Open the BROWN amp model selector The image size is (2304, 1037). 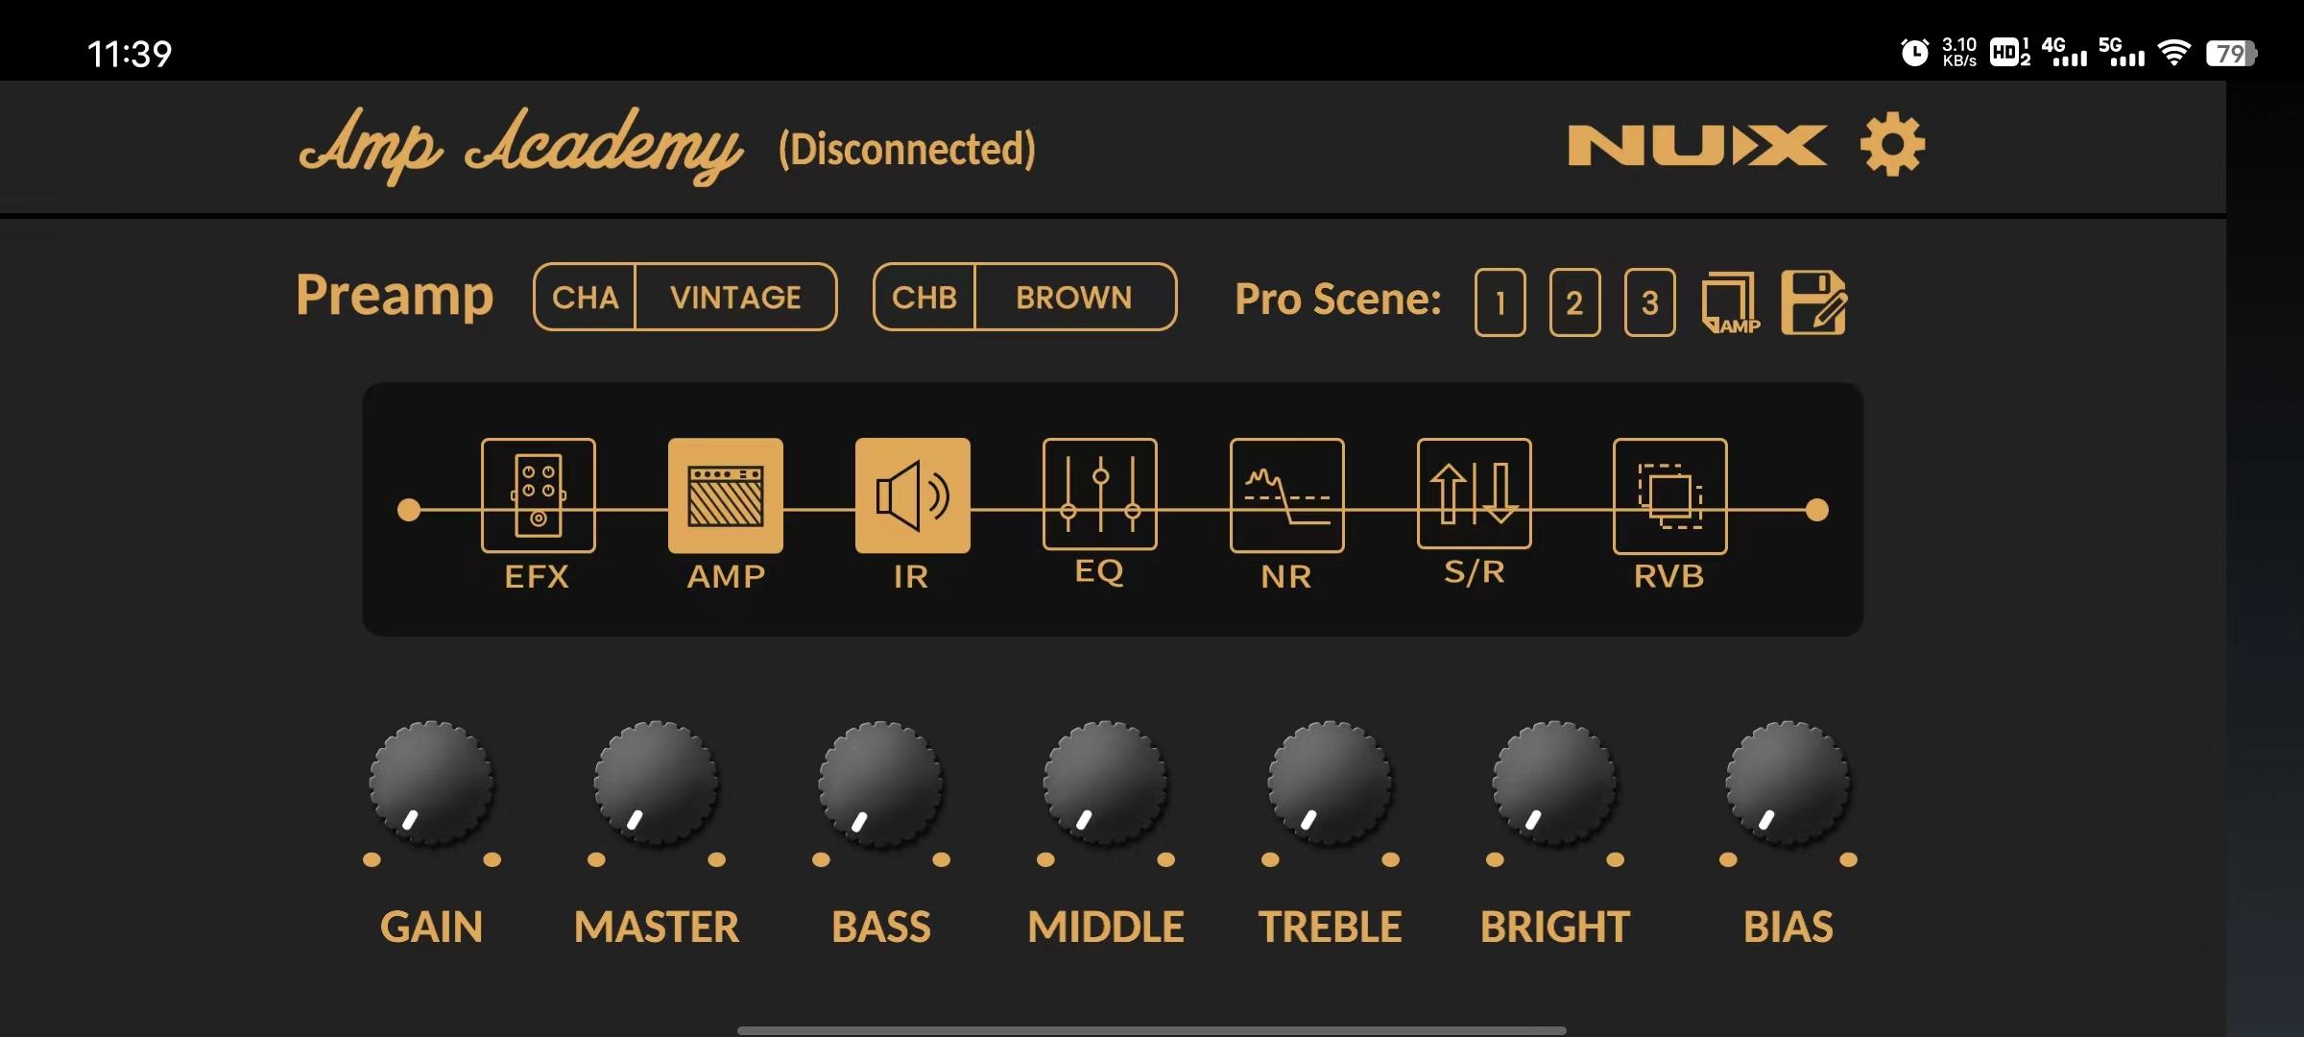(1075, 297)
